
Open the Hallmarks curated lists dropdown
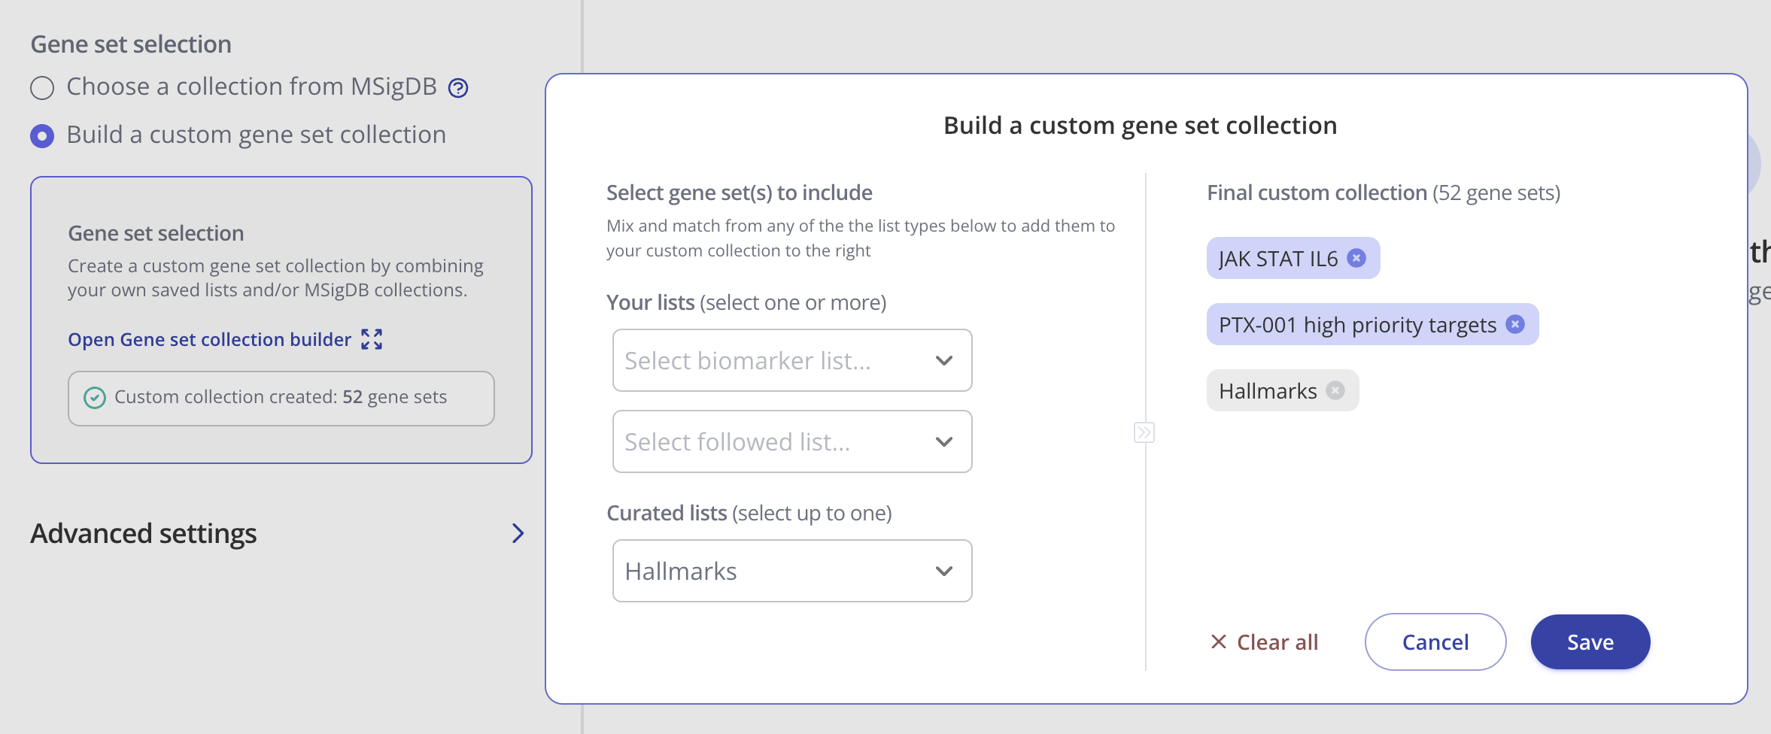click(x=792, y=571)
